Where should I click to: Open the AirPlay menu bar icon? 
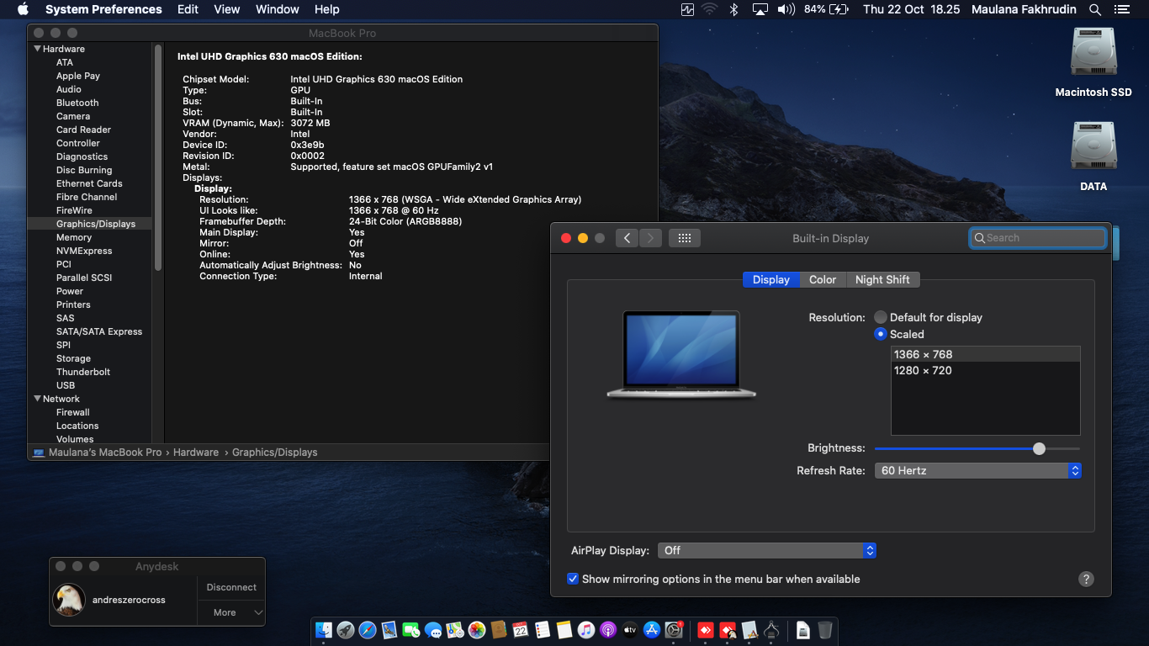click(760, 9)
